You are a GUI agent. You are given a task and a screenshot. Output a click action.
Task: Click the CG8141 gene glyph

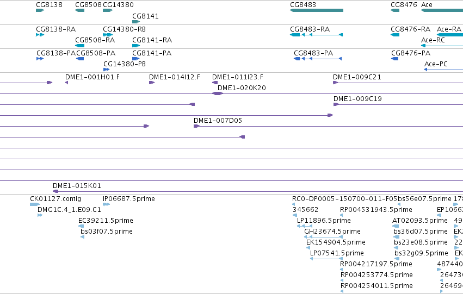coord(136,22)
